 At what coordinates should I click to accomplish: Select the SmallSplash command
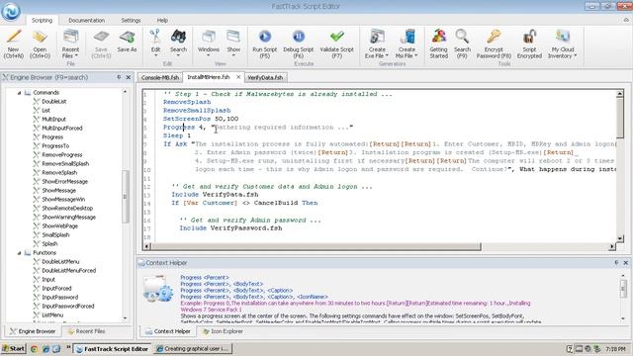coord(55,235)
